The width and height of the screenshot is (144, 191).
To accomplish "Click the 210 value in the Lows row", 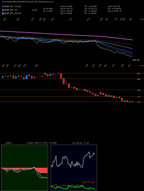I will pyautogui.click(x=87, y=66).
